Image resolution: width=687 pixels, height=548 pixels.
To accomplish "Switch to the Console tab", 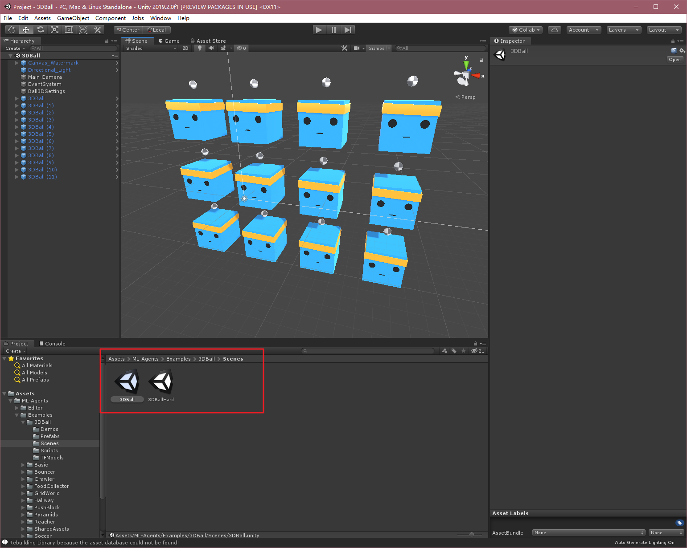I will [x=52, y=344].
